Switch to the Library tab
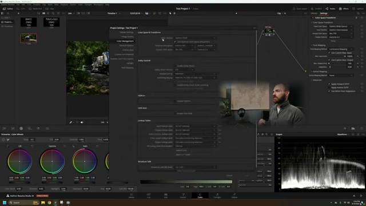 click(314, 13)
